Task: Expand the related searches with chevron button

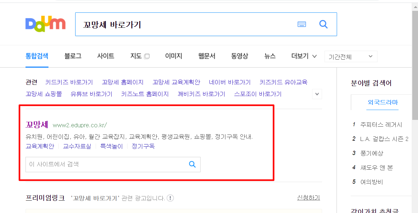Action: (x=317, y=94)
